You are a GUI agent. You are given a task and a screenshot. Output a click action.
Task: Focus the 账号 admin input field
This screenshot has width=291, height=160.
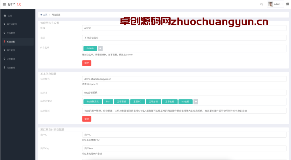click(184, 28)
